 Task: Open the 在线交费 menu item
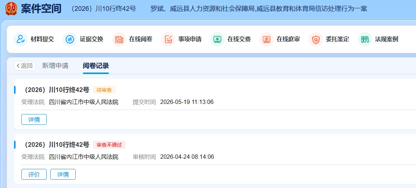[x=230, y=39]
